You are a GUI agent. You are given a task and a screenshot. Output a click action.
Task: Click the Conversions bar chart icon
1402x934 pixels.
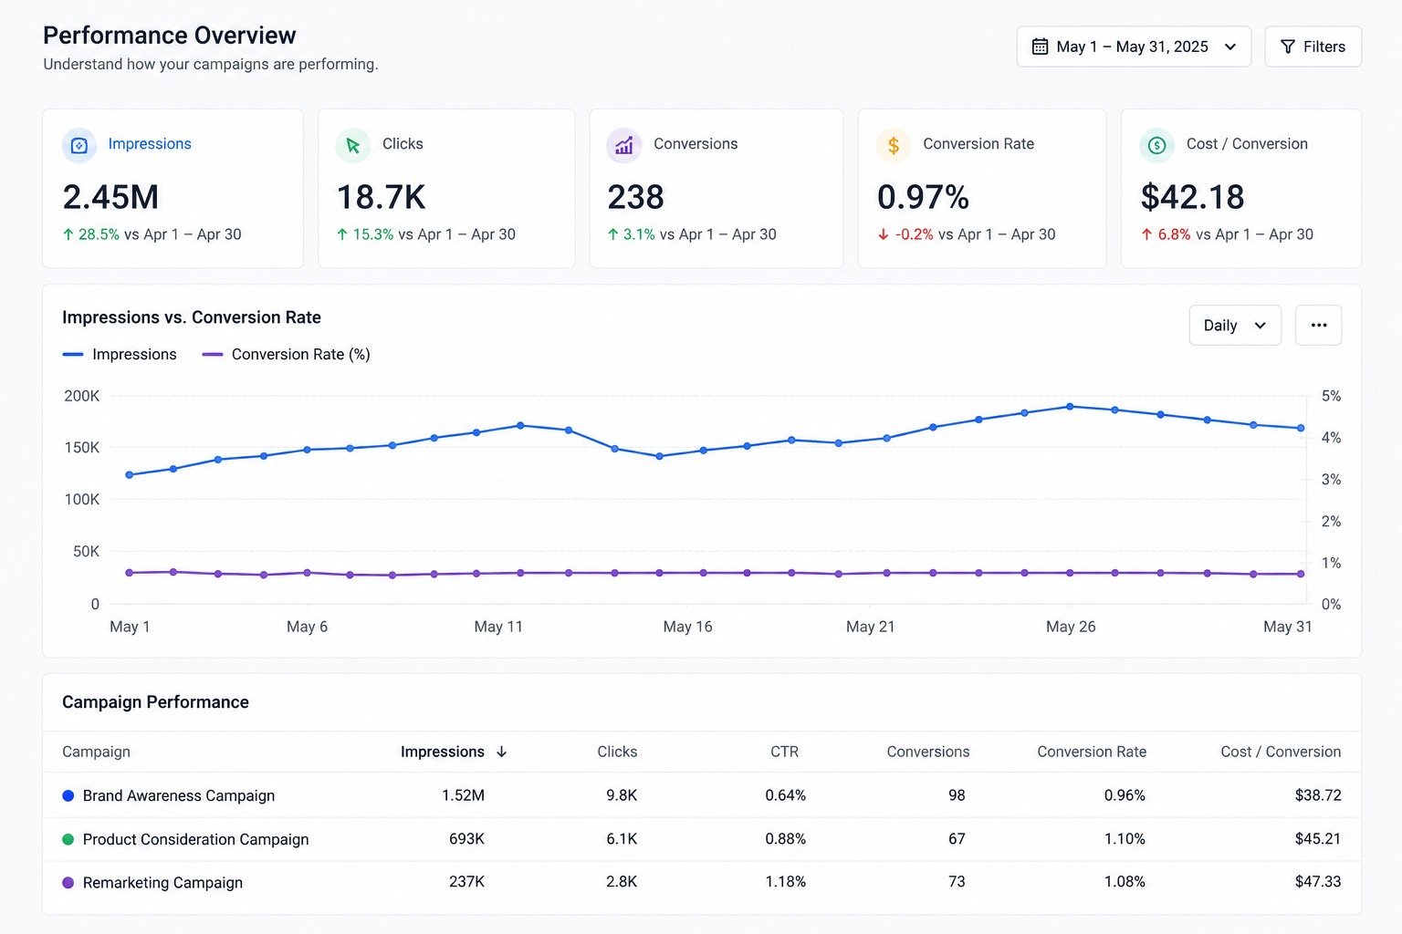tap(624, 146)
